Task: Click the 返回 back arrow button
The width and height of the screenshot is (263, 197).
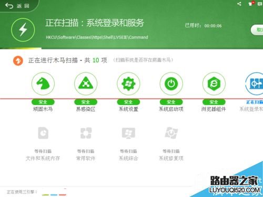Action: click(17, 6)
